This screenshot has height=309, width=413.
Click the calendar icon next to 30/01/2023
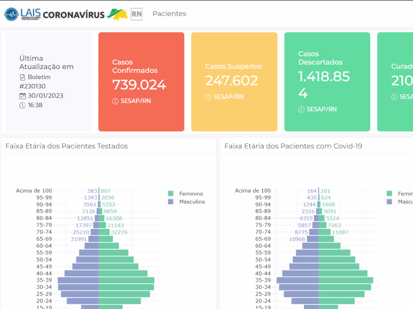pos(22,96)
